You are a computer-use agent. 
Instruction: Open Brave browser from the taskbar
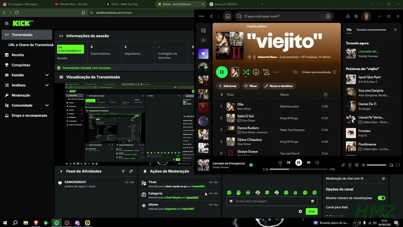[x=36, y=223]
